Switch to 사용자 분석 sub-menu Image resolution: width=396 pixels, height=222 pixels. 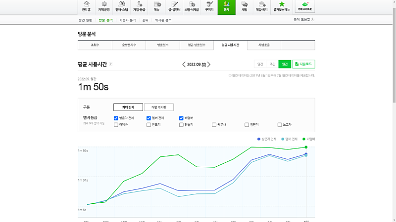[x=128, y=20]
